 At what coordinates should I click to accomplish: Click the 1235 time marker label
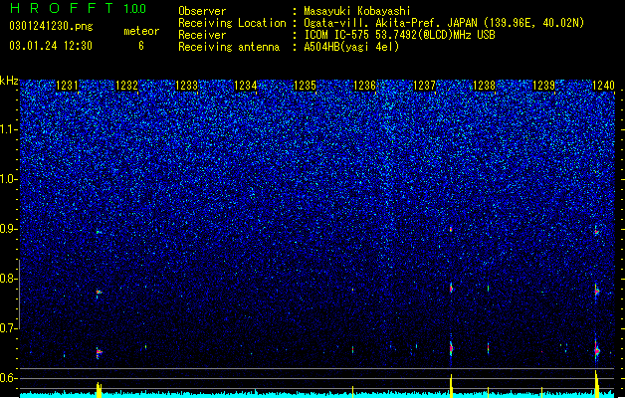pyautogui.click(x=305, y=86)
